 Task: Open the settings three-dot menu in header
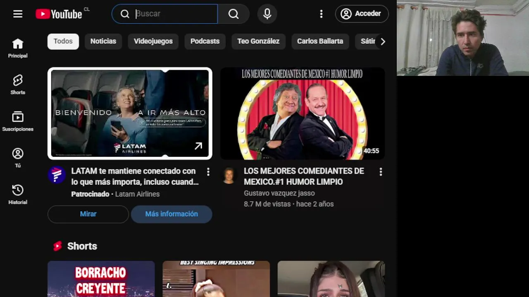click(321, 14)
